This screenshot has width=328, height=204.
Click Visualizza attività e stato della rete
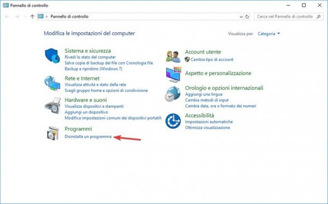[95, 85]
